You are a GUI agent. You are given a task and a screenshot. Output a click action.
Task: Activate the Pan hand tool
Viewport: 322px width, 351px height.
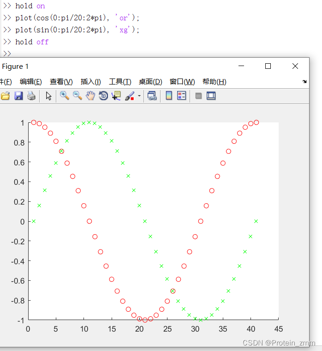point(90,96)
